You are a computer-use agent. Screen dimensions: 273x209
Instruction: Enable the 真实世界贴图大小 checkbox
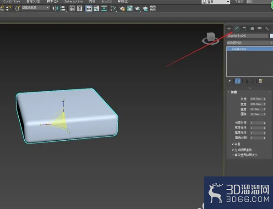click(x=233, y=155)
